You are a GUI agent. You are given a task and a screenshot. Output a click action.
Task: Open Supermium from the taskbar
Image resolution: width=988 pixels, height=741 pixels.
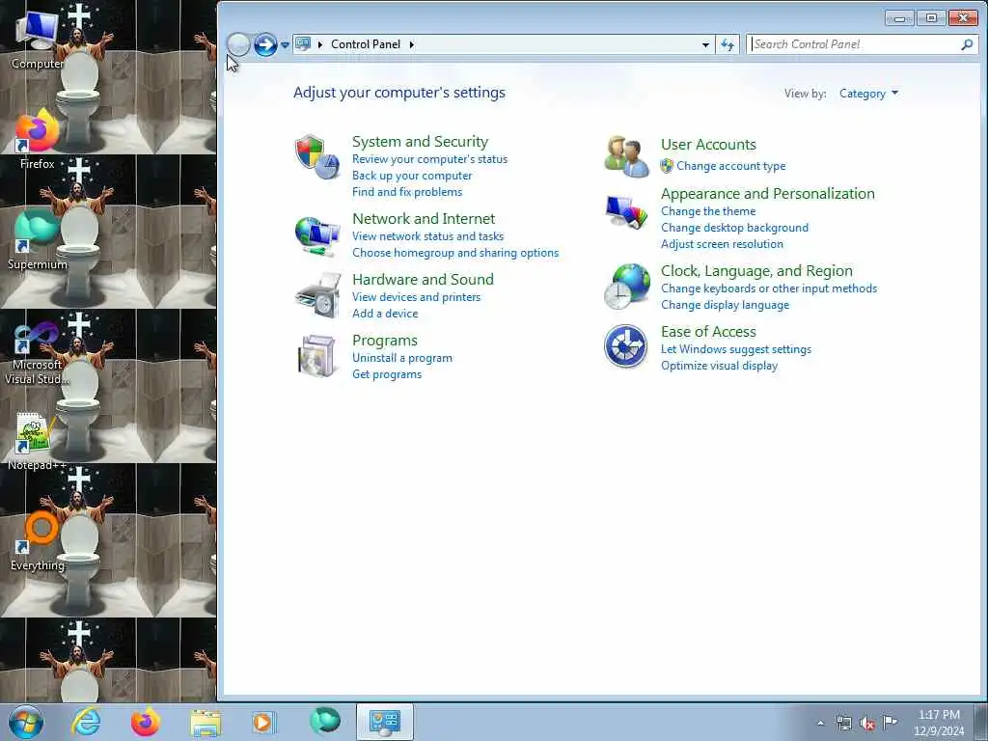[x=325, y=721]
